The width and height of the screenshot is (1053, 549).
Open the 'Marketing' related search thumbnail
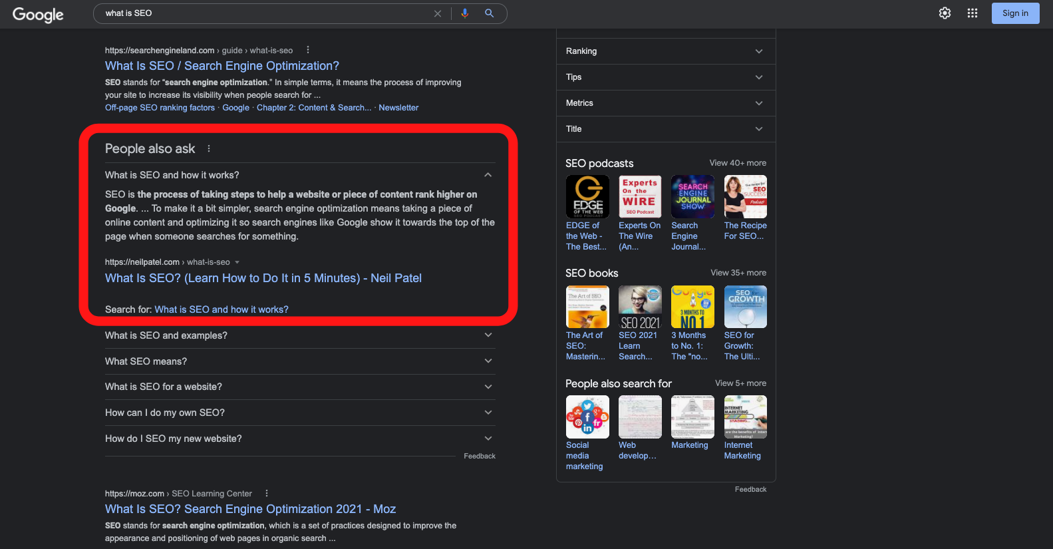pos(692,417)
